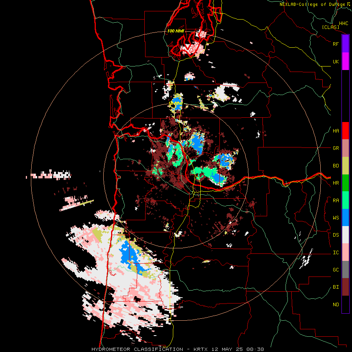
Task: Click the DS legend label
Action: click(336, 235)
